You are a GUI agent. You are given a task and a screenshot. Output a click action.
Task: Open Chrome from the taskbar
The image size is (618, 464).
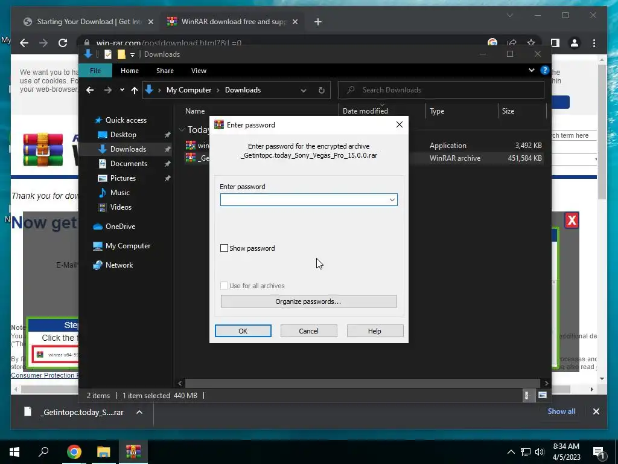pos(74,452)
